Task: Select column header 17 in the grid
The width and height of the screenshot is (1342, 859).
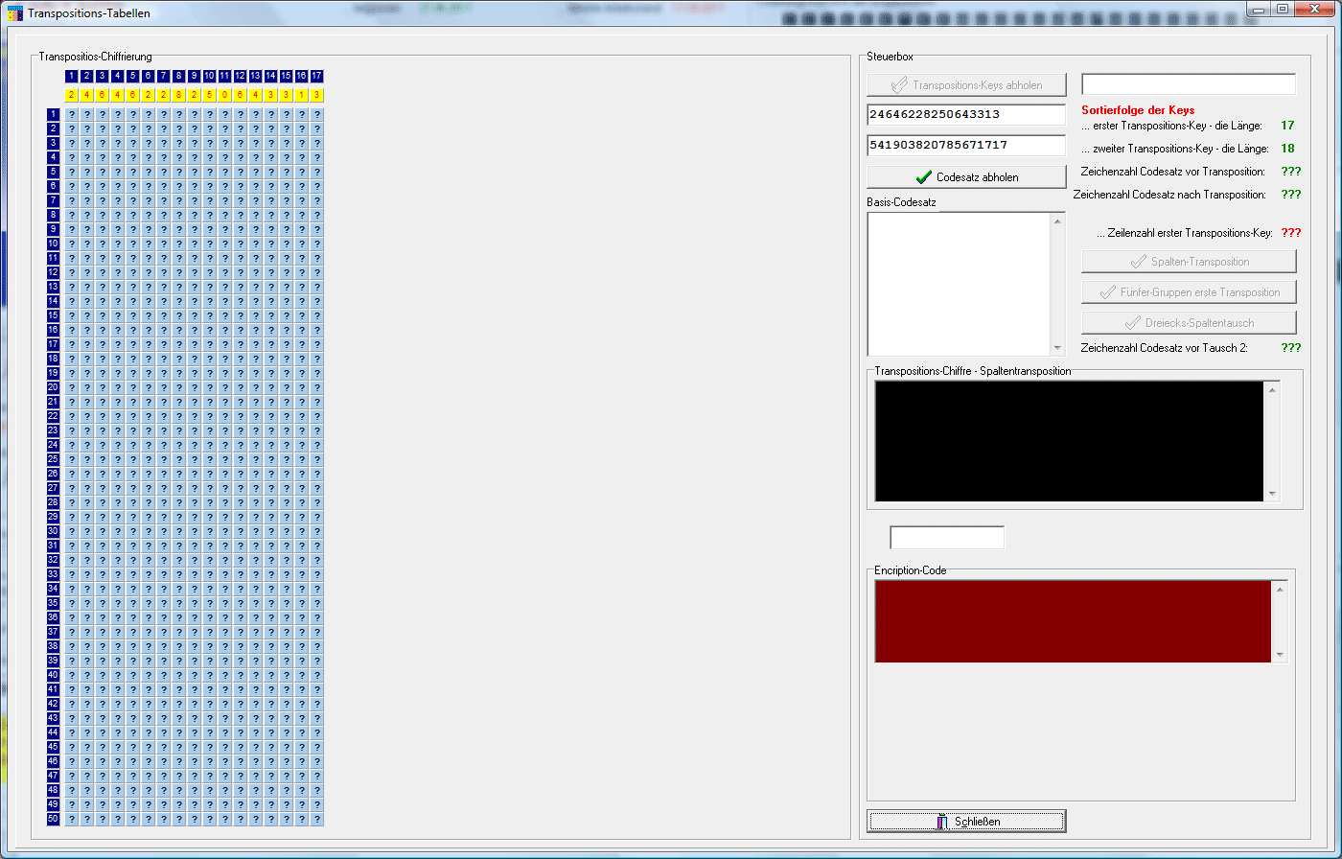Action: click(316, 76)
